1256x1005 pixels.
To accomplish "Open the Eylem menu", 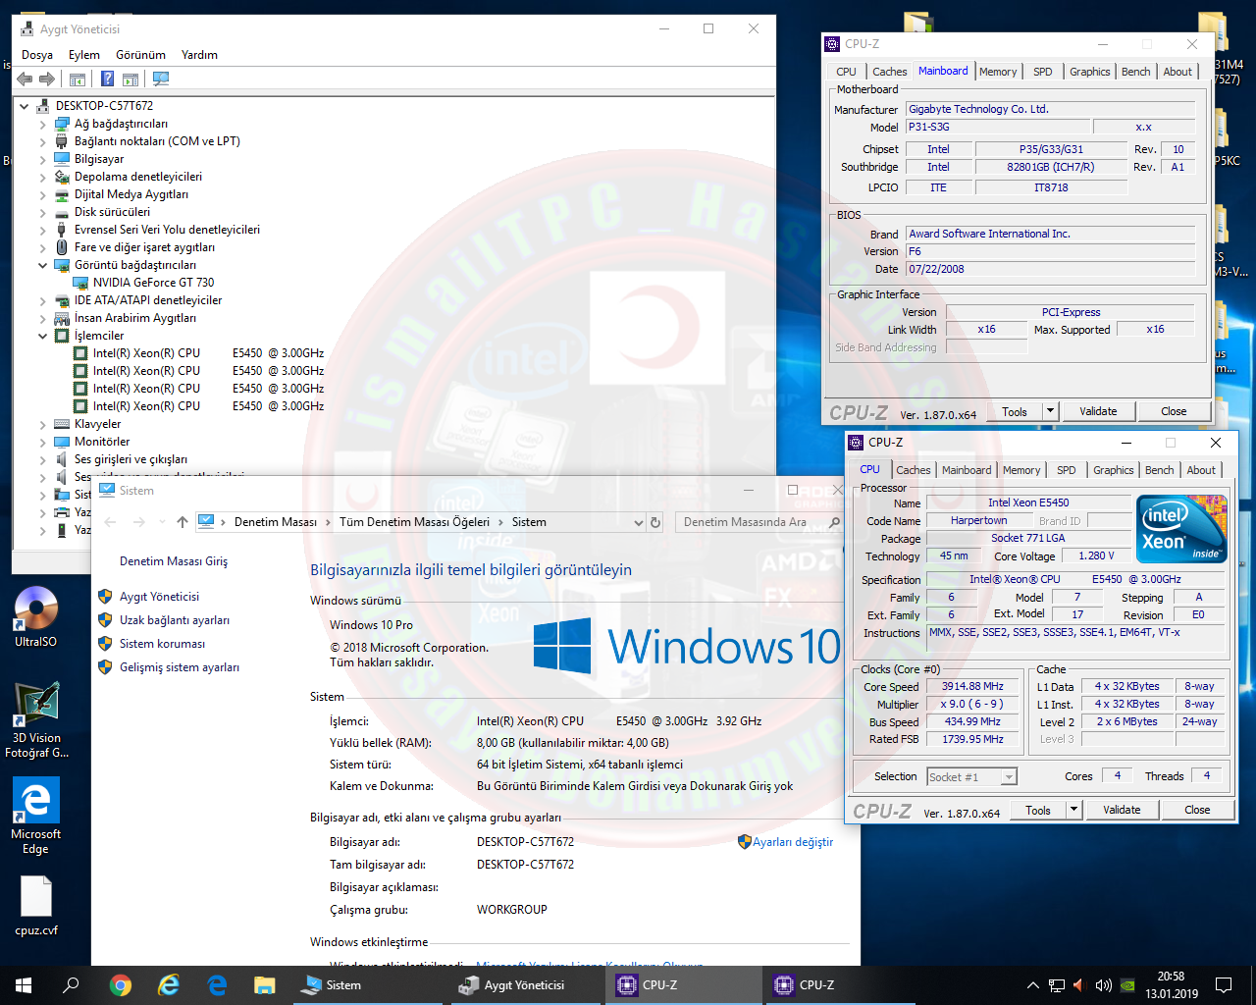I will [x=84, y=55].
